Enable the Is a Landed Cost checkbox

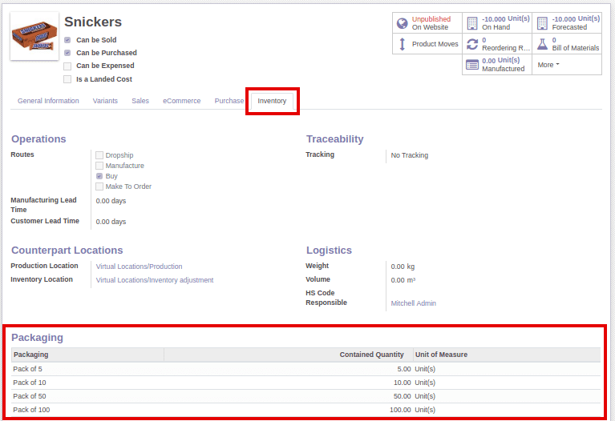[67, 79]
